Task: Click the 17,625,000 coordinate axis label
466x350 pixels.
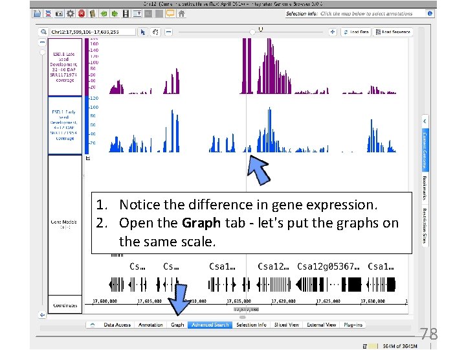Action: pyautogui.click(x=327, y=301)
